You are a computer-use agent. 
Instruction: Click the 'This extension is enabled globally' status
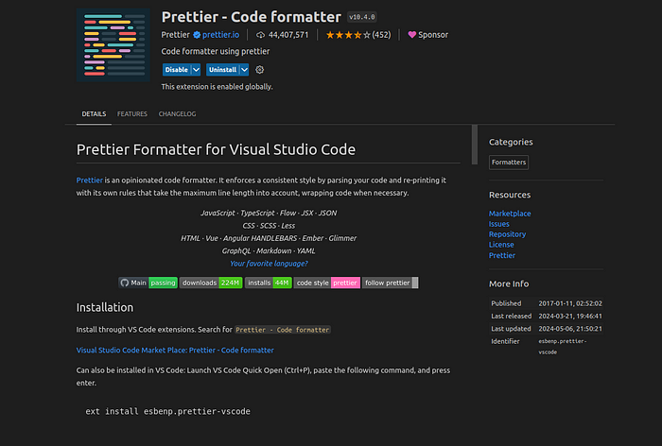[x=217, y=87]
